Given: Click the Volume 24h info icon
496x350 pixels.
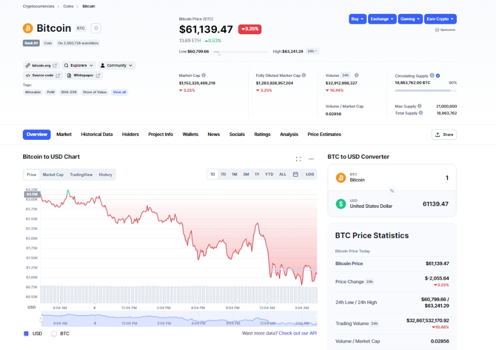Looking at the screenshot, I should click(357, 75).
